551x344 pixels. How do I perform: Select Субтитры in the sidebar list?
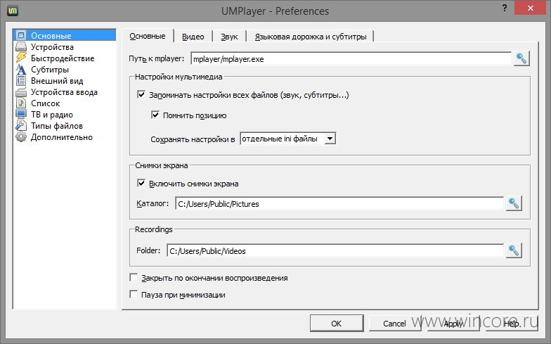pos(65,69)
